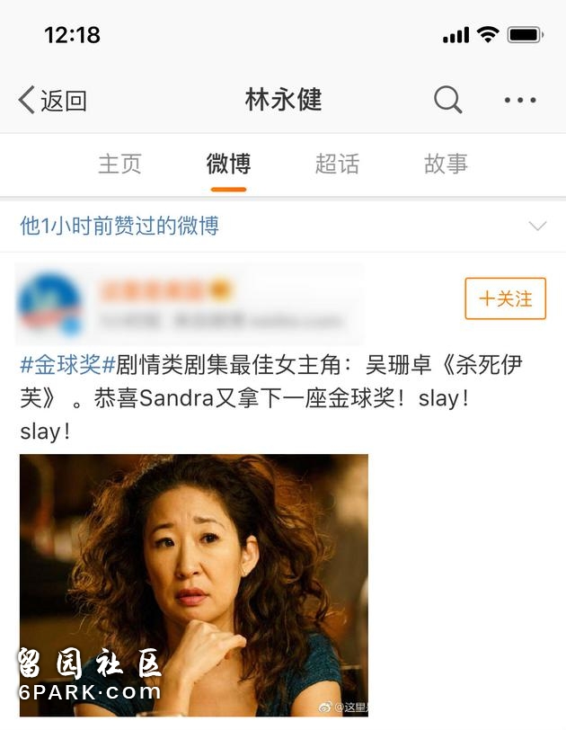Open the three-dot more options menu
The height and width of the screenshot is (730, 566).
point(520,100)
